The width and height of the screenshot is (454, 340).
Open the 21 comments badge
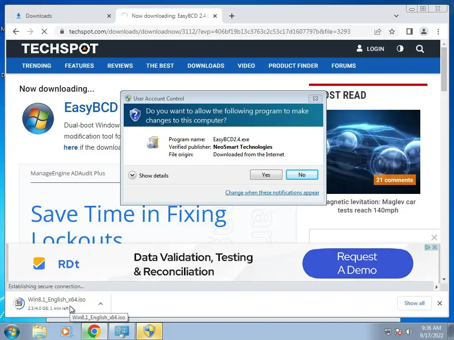tap(394, 180)
